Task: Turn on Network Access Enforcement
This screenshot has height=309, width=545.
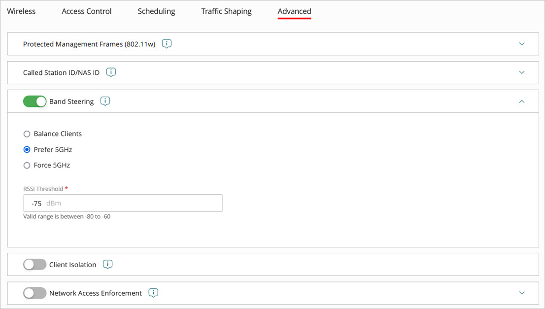Action: [x=34, y=293]
